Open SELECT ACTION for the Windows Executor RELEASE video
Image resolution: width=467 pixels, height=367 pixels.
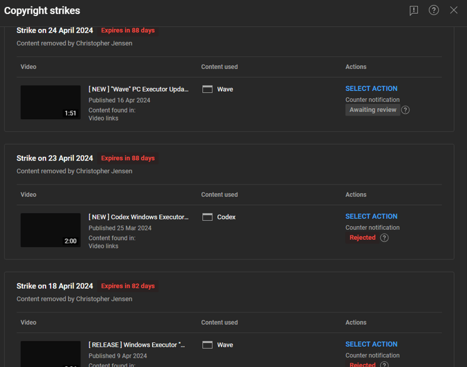(x=371, y=344)
